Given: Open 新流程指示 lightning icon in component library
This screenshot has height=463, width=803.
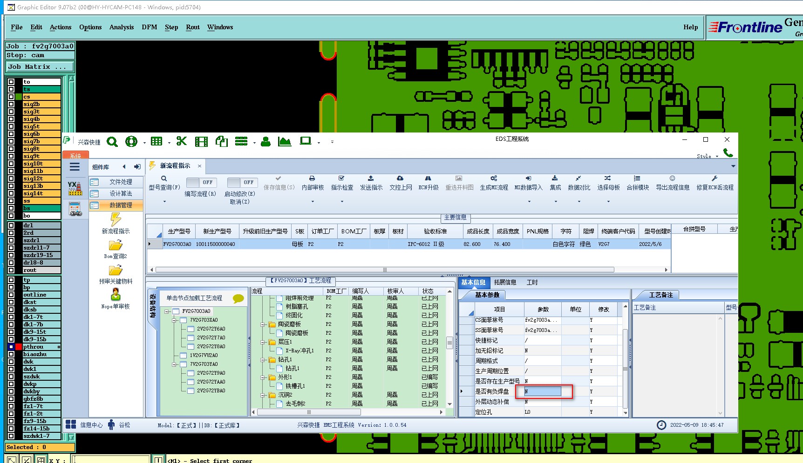Looking at the screenshot, I should click(x=116, y=219).
